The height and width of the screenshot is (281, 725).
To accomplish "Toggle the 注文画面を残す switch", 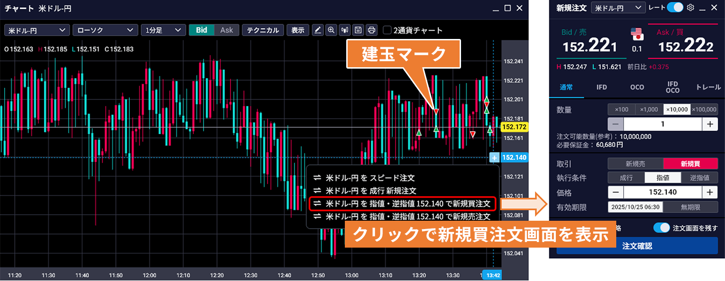I will (661, 228).
